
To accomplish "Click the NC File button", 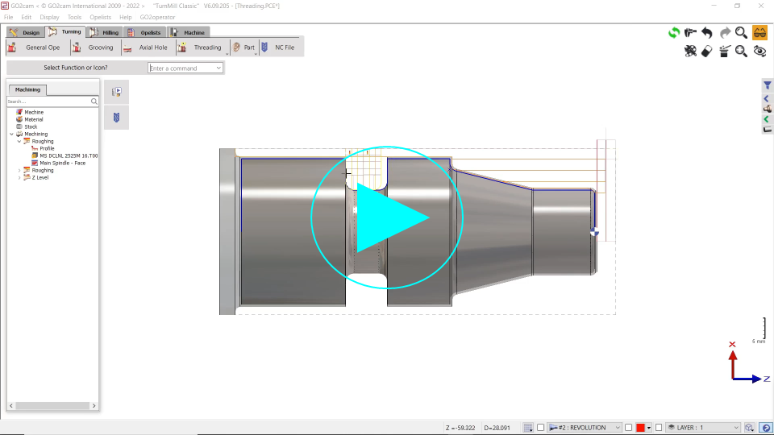I will 277,48.
